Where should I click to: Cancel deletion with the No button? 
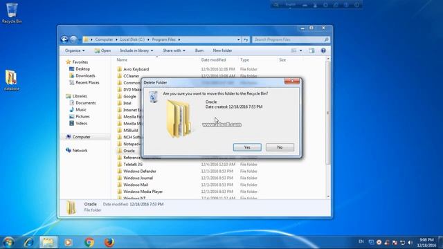tap(280, 147)
